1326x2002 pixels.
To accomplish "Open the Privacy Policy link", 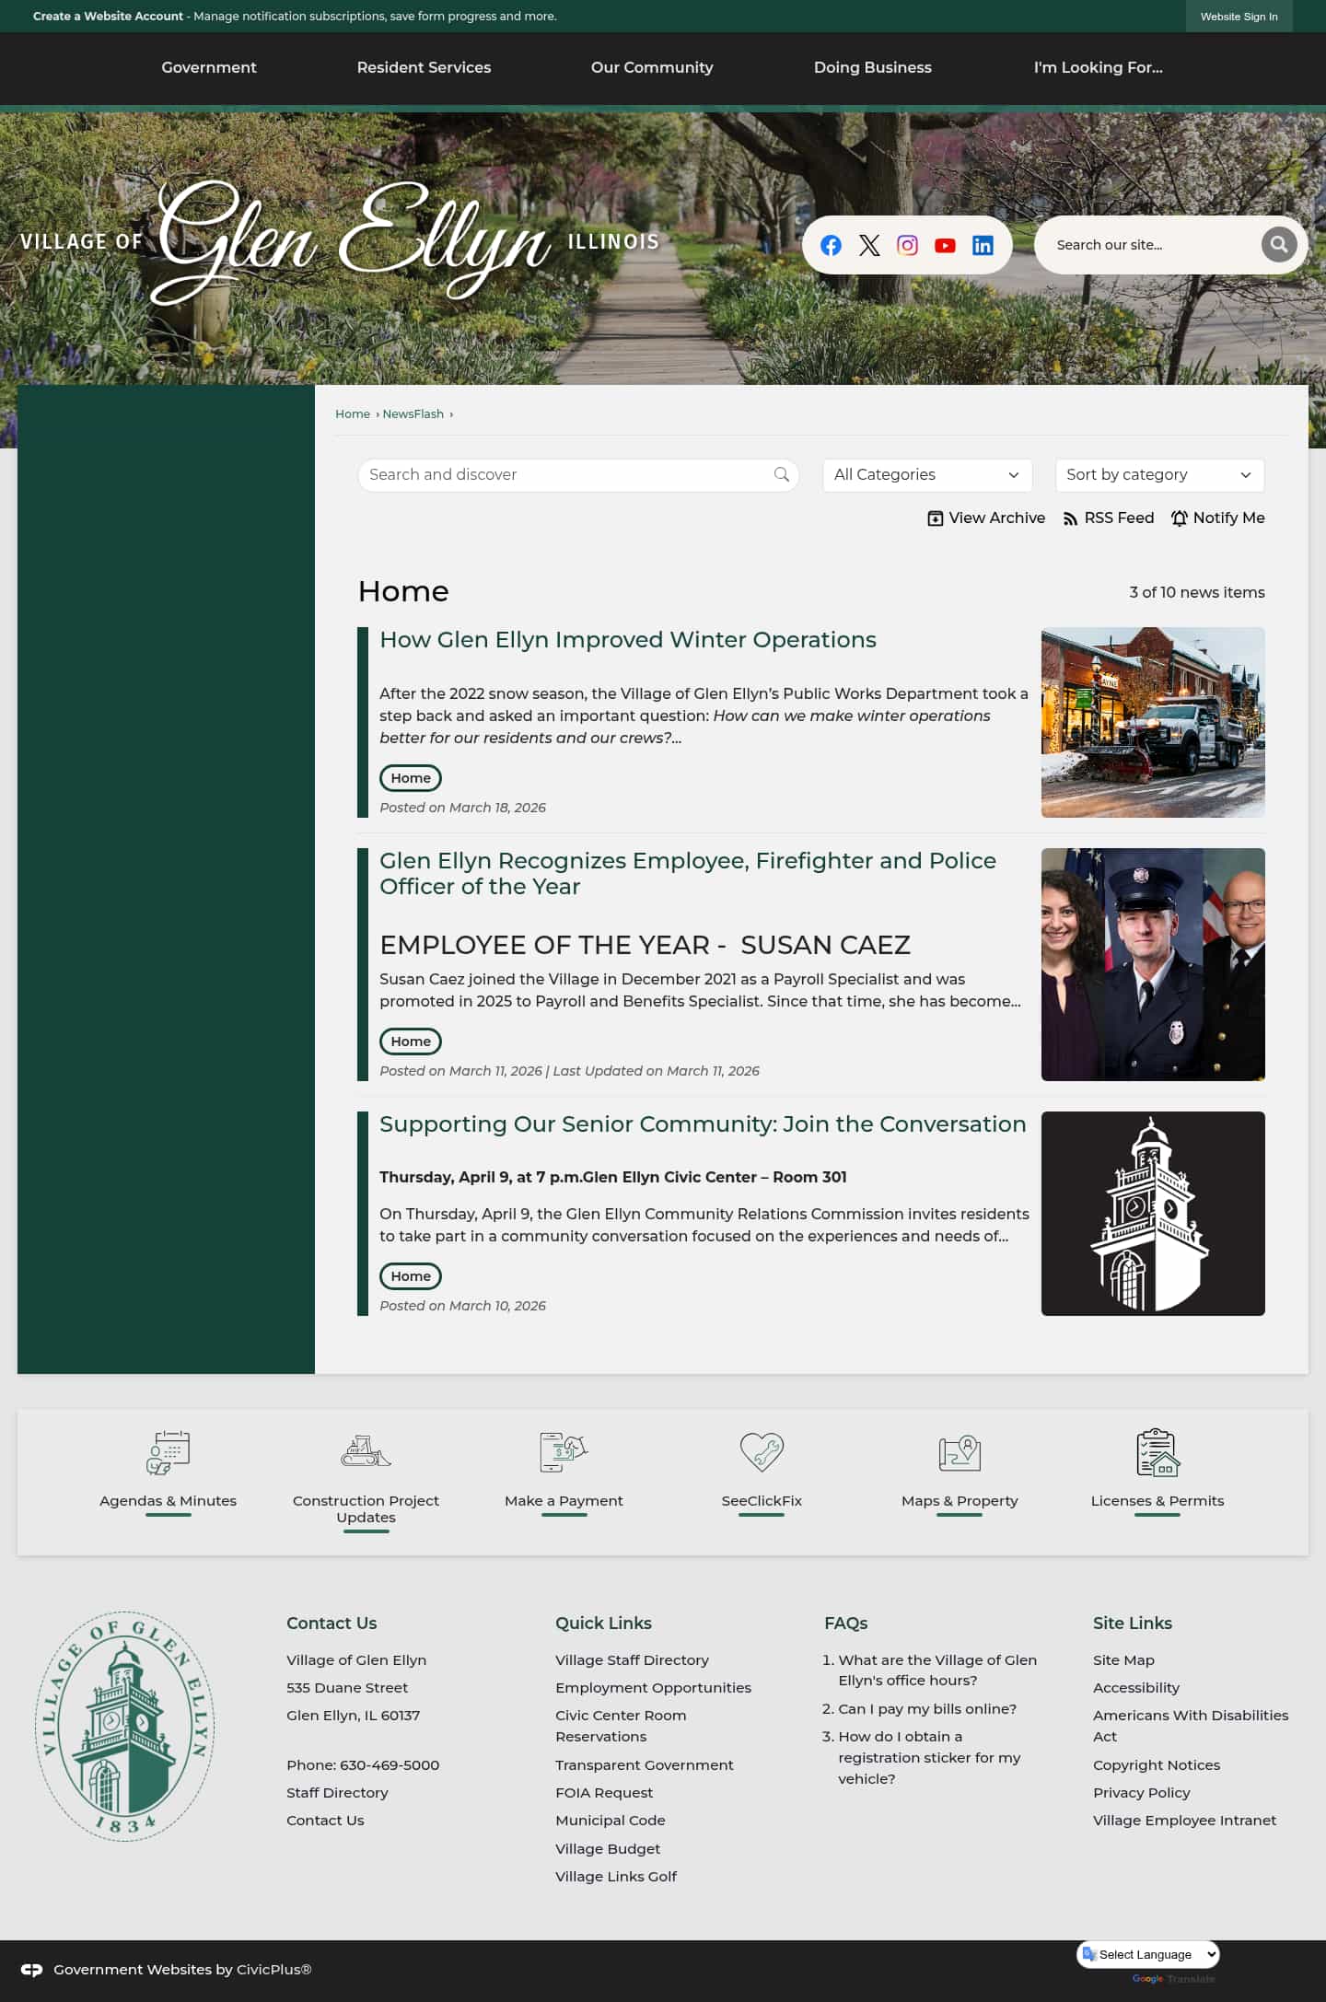I will 1141,1793.
